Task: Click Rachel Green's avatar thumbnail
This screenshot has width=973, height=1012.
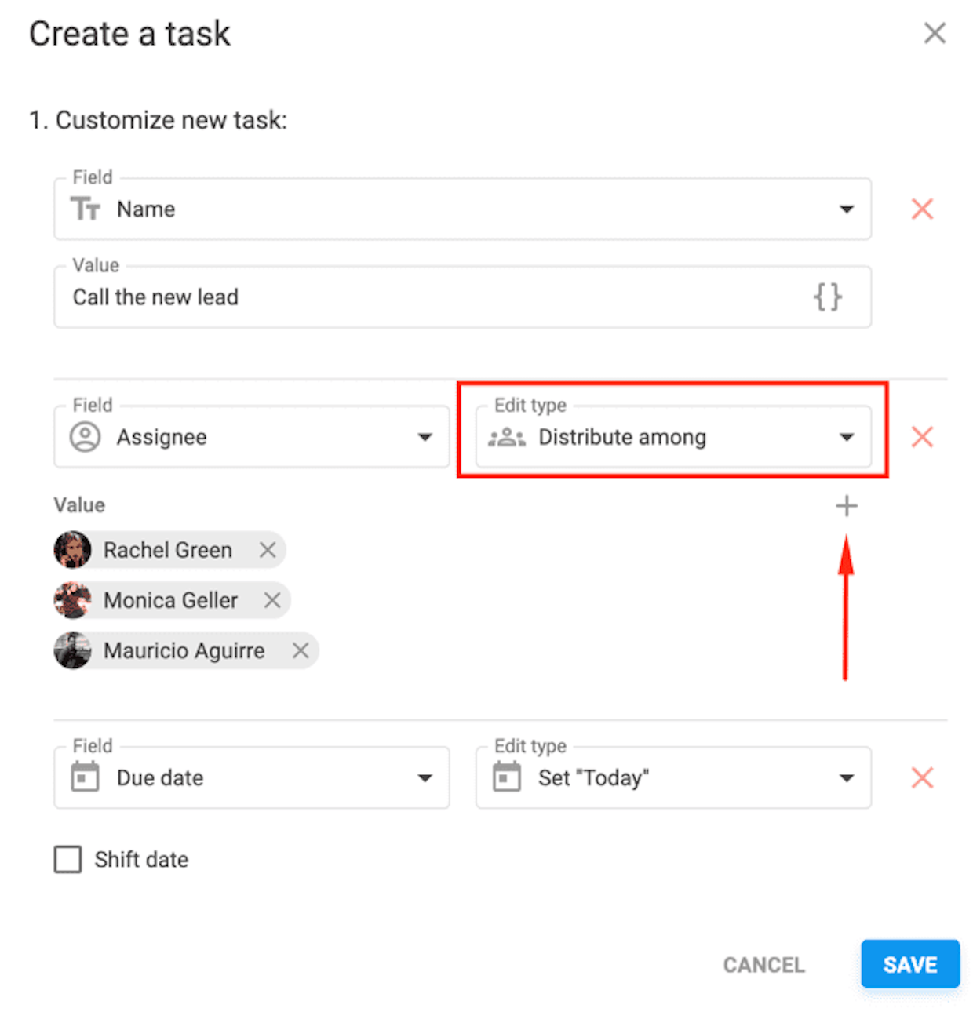Action: [72, 550]
